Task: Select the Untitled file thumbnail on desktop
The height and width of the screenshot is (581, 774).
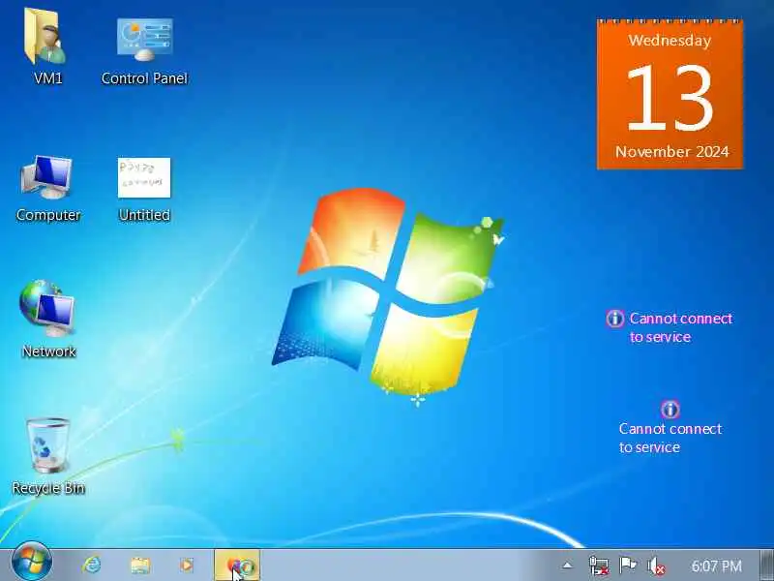Action: click(x=144, y=178)
